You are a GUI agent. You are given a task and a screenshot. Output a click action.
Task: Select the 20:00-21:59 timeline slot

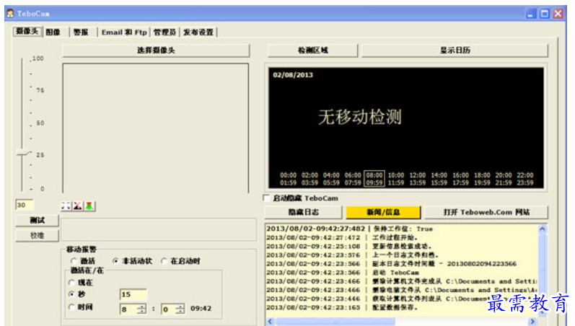click(x=504, y=179)
